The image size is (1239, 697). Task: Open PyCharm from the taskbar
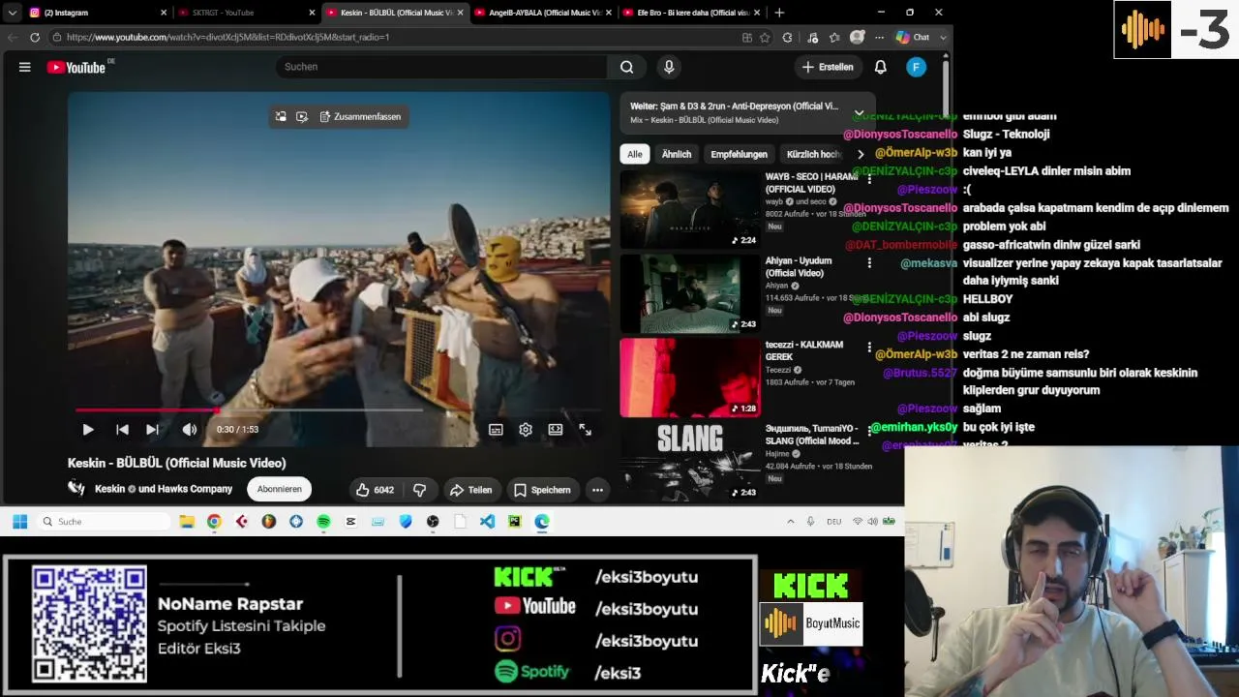(x=514, y=522)
